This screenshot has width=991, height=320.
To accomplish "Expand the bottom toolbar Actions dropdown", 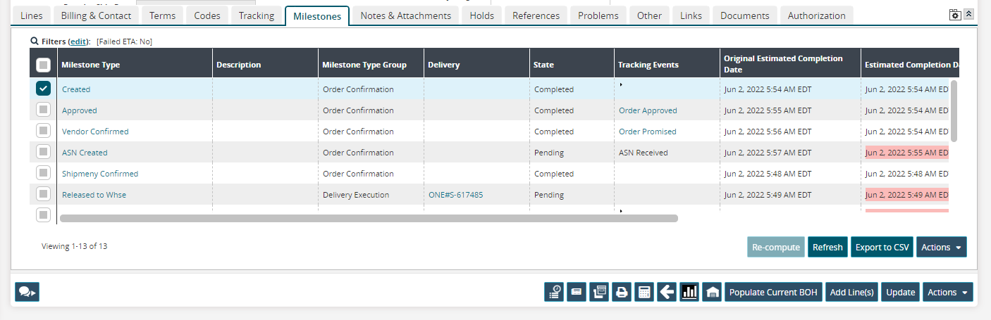I will pyautogui.click(x=947, y=293).
